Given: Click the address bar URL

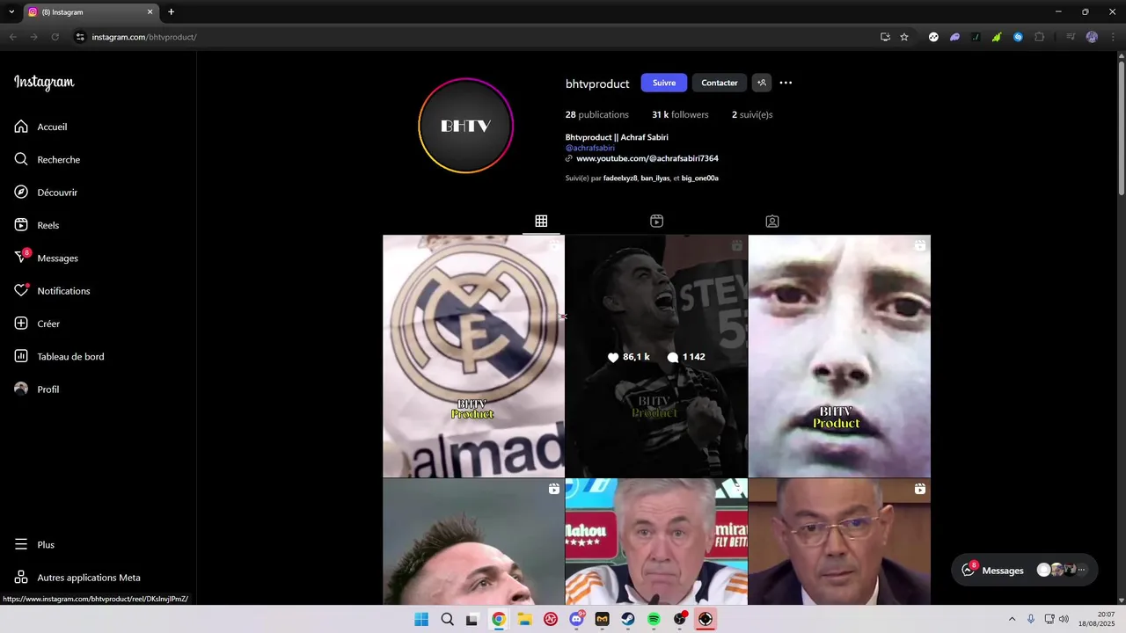Looking at the screenshot, I should tap(144, 37).
